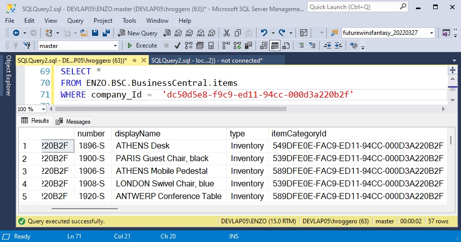461x242 pixels.
Task: Click the Cut scissors icon
Action: 226,33
